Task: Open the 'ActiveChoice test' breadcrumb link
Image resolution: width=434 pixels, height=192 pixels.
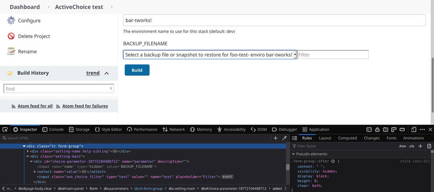Action: point(79,7)
